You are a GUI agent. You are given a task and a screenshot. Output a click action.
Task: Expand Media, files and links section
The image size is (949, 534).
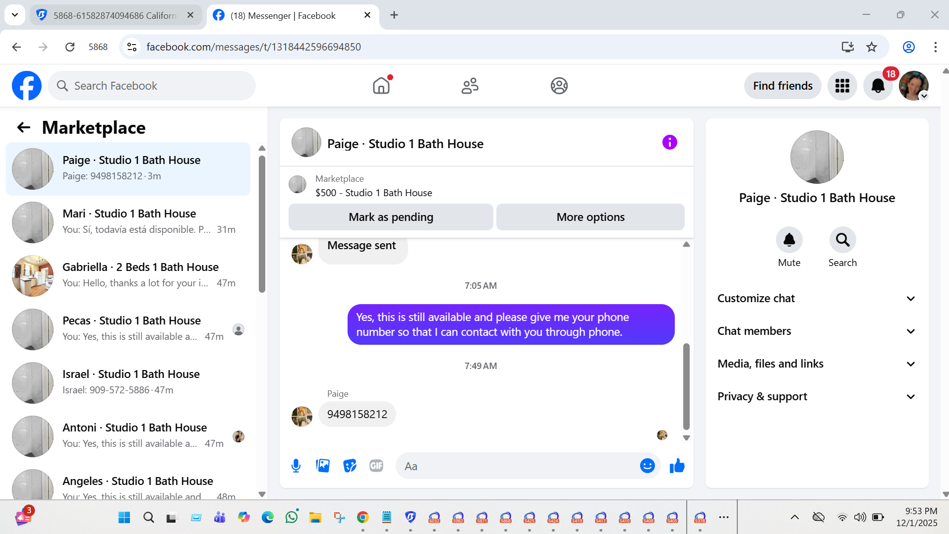(817, 364)
